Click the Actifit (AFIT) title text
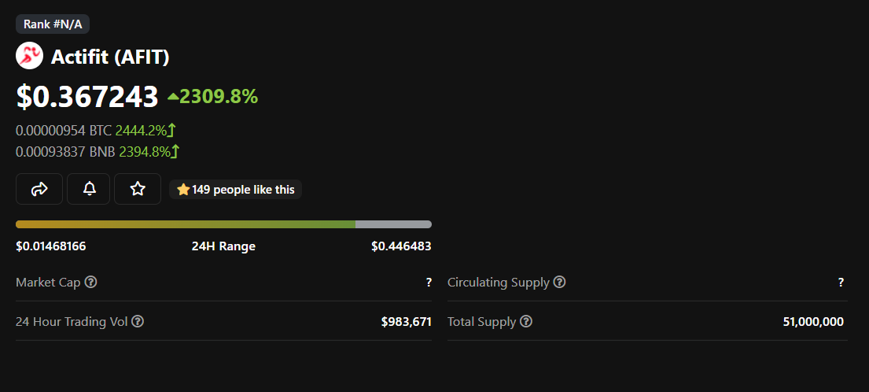The width and height of the screenshot is (869, 392). point(110,57)
